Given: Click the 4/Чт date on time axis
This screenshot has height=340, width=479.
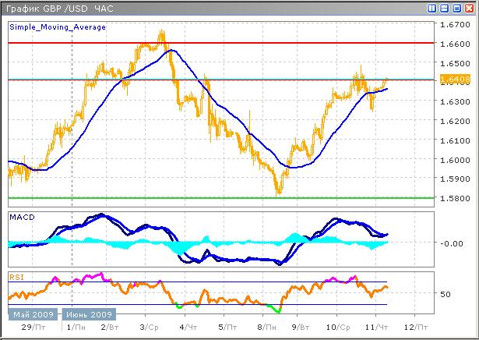Looking at the screenshot, I should (x=186, y=328).
